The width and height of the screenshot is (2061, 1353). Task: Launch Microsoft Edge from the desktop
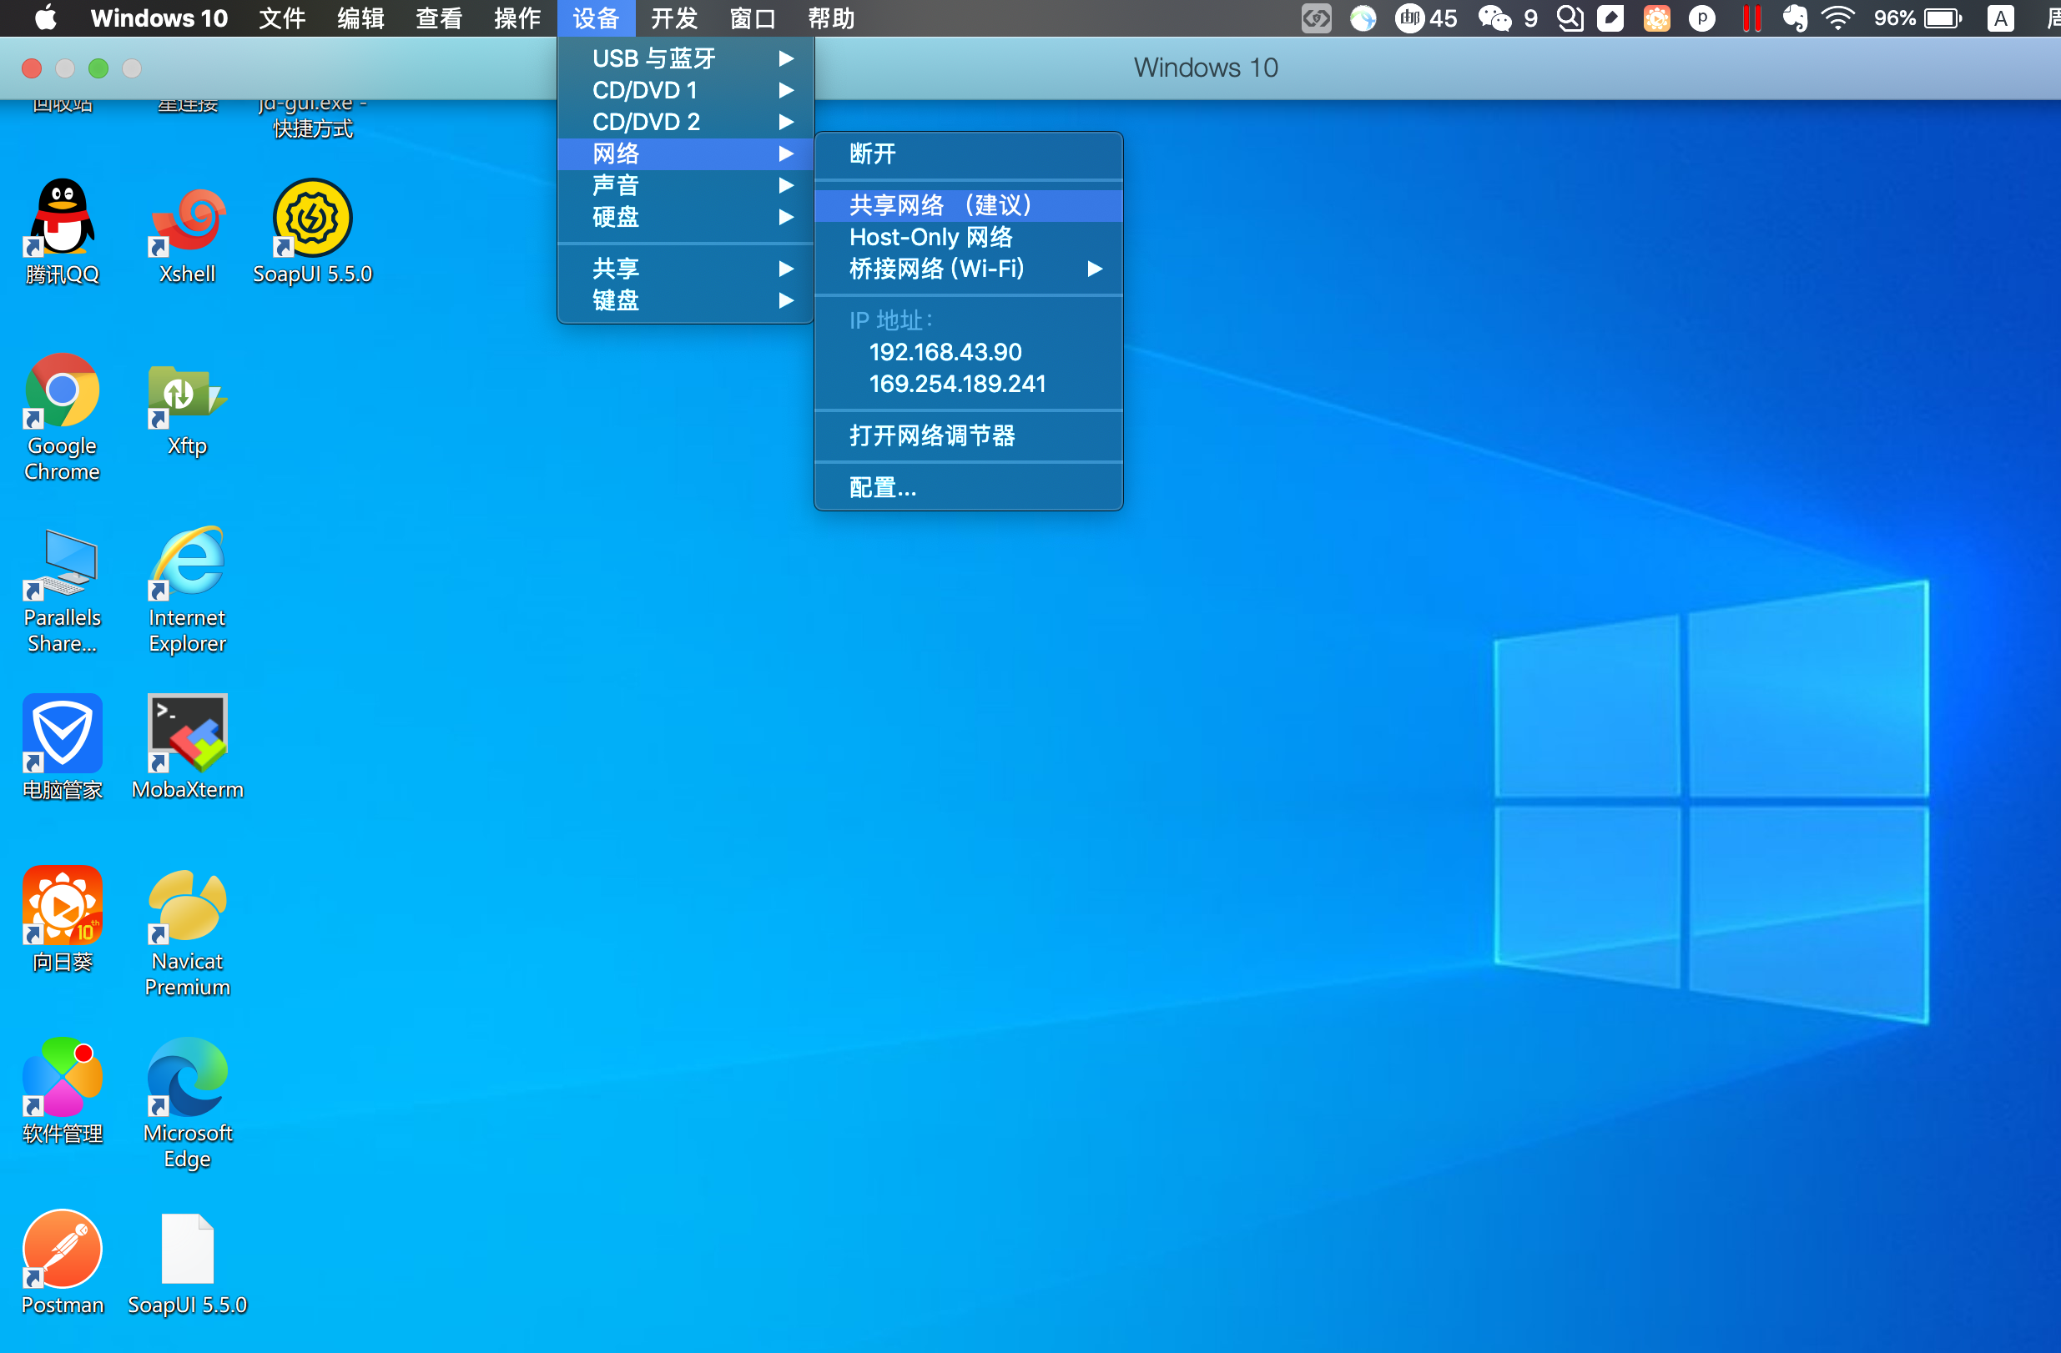click(187, 1104)
